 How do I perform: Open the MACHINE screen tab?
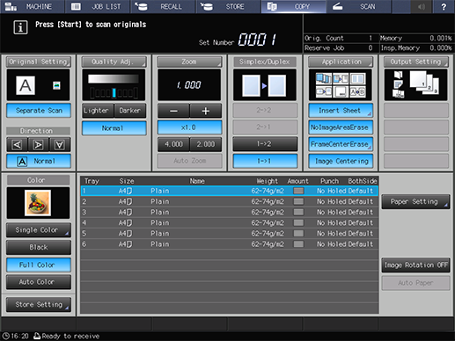click(33, 6)
